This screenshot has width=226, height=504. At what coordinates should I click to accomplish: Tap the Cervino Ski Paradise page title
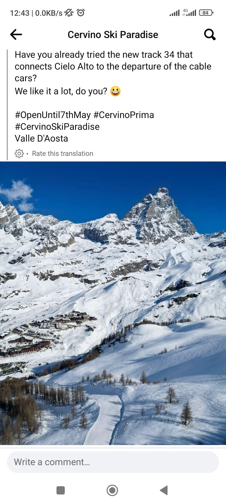click(x=113, y=34)
